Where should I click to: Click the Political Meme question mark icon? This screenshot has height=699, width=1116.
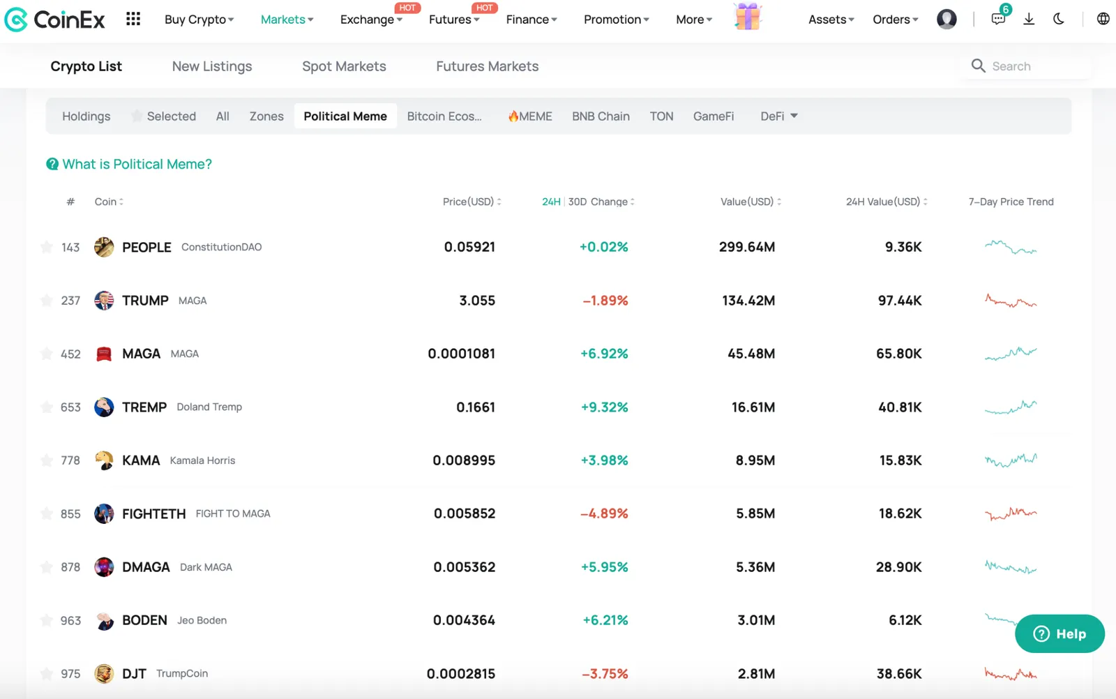(52, 164)
